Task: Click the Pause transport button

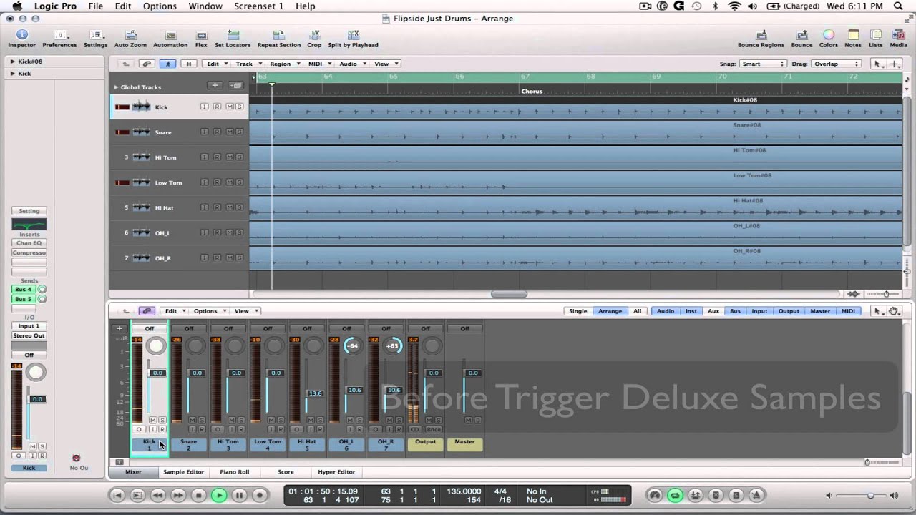Action: (240, 495)
